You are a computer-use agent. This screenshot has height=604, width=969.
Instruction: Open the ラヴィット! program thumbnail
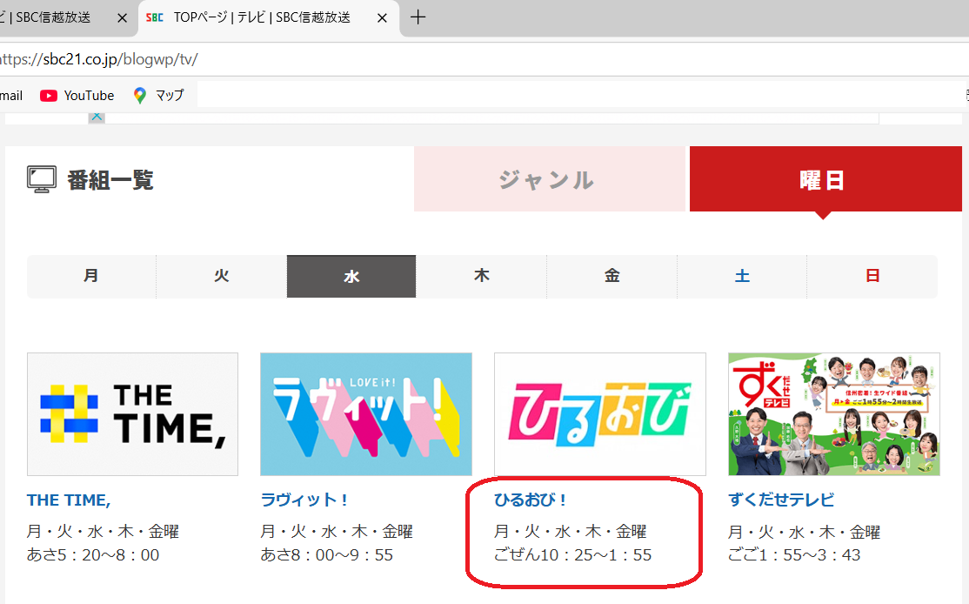366,414
